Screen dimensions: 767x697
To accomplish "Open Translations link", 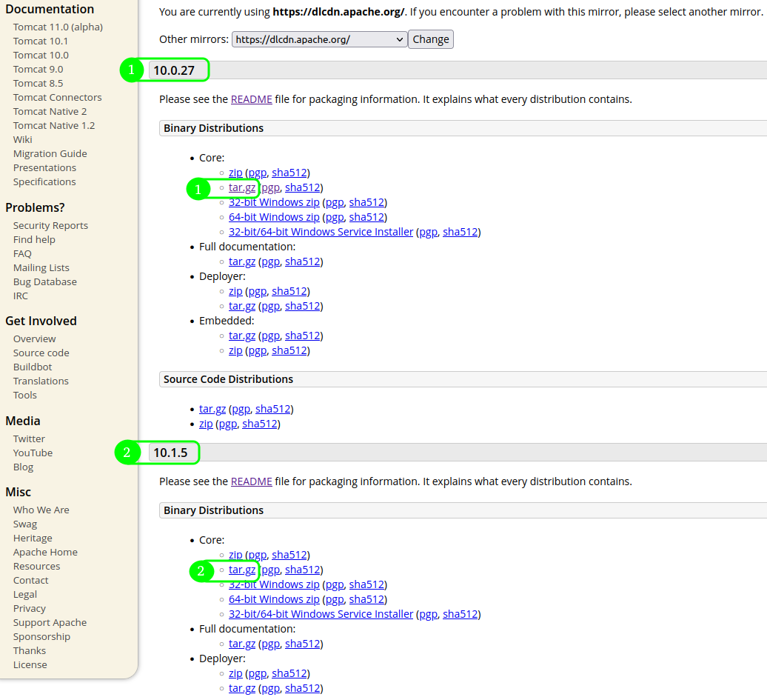I will [x=41, y=381].
